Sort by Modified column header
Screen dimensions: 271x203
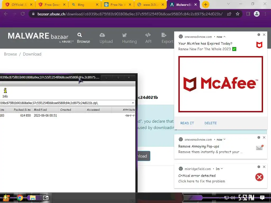coord(45,110)
